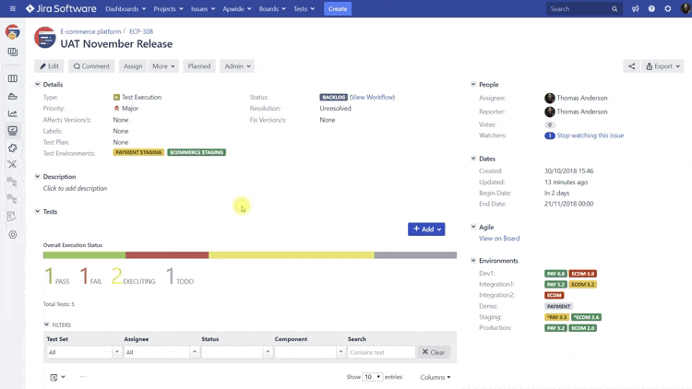Click the yellow executing segment of status bar
Screen dimensions: 692x389
(291, 255)
